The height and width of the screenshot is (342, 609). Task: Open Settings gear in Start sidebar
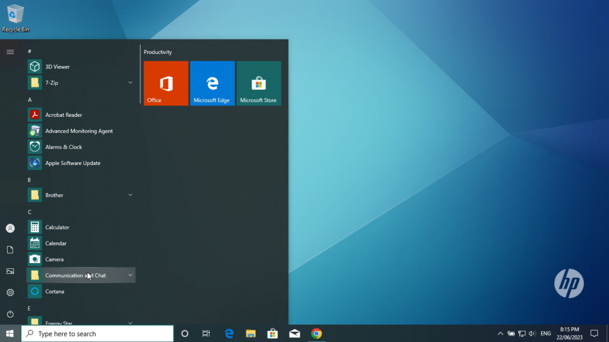10,293
